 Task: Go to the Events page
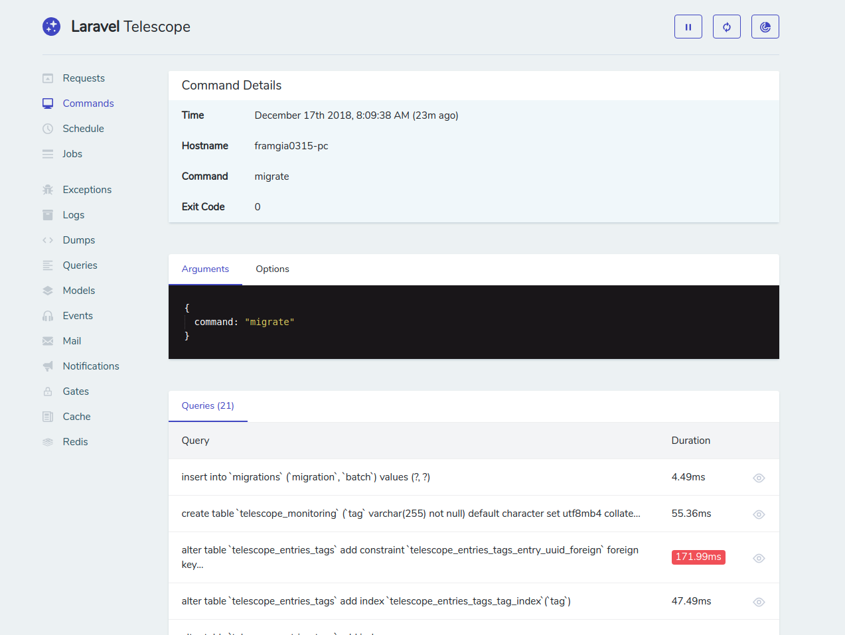tap(78, 316)
